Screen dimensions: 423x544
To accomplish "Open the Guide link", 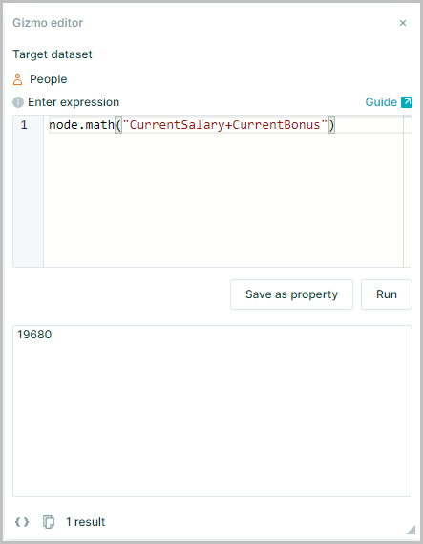I will pos(381,102).
